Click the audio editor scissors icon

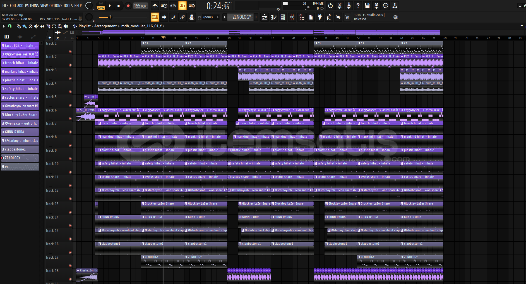pos(340,6)
